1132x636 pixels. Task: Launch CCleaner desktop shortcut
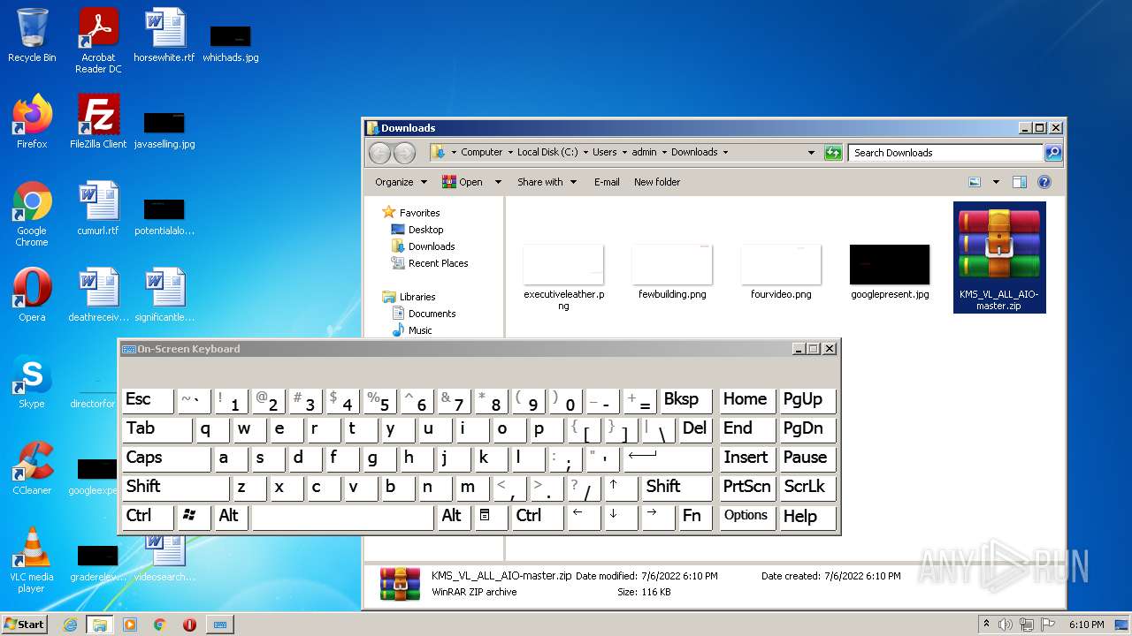32,468
